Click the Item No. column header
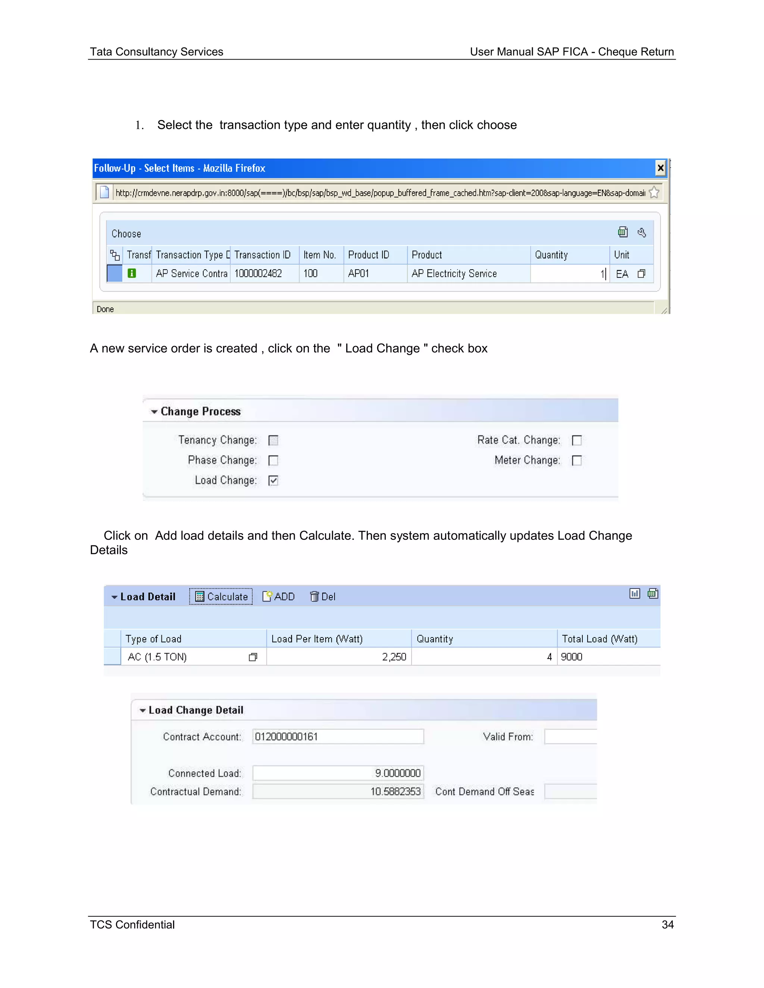Image resolution: width=764 pixels, height=988 pixels. point(321,255)
